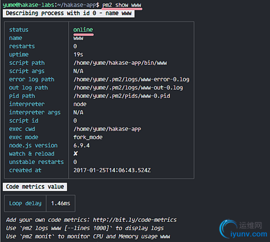Click the 'pm2 show www' command text
The width and height of the screenshot is (270, 242).
click(122, 5)
